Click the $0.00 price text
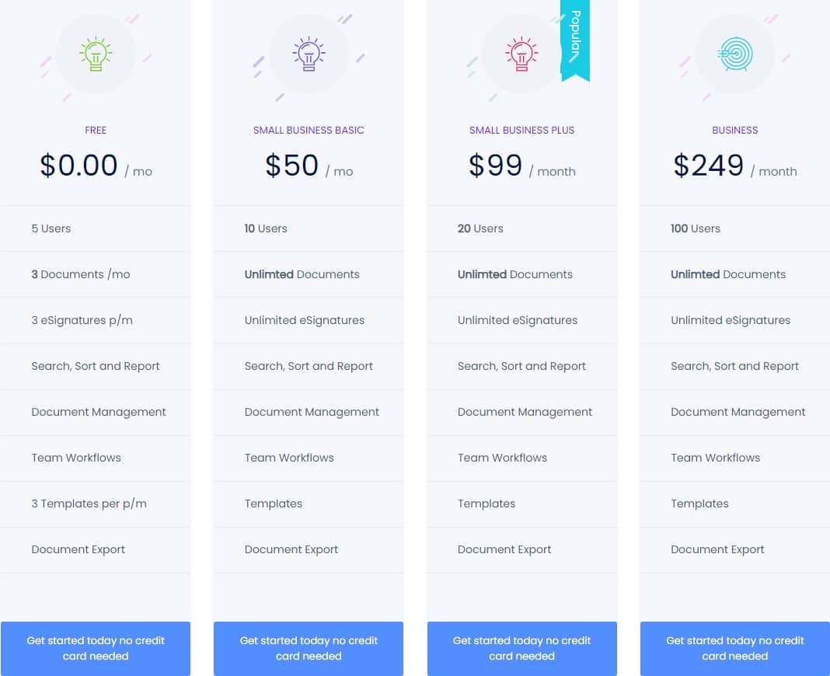 [x=78, y=165]
